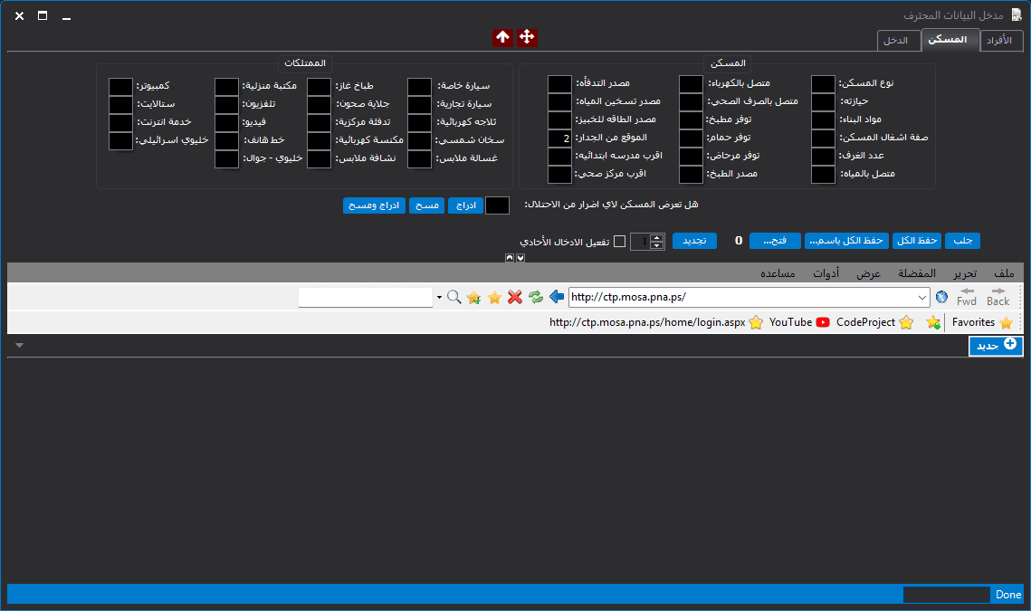The image size is (1031, 611).
Task: Click the جديد new-tab button
Action: pyautogui.click(x=996, y=345)
